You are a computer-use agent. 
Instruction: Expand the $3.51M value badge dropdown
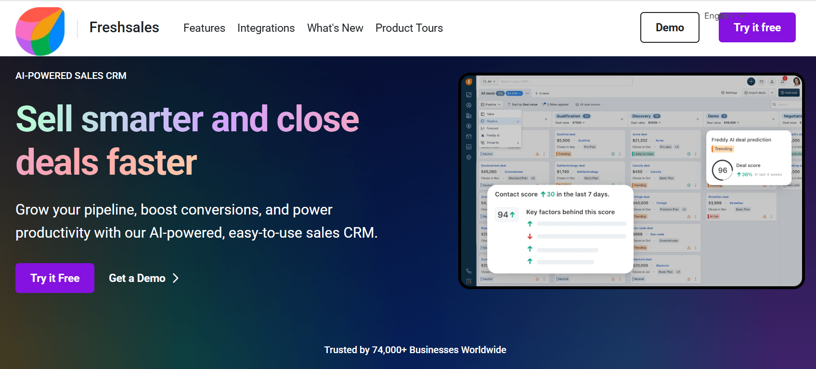[514, 93]
